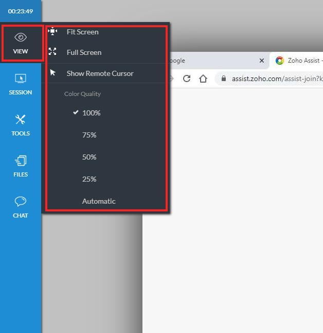Choose Fit Screen menu entry text

click(83, 32)
